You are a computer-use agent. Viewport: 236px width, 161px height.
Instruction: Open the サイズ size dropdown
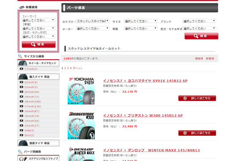(141, 21)
